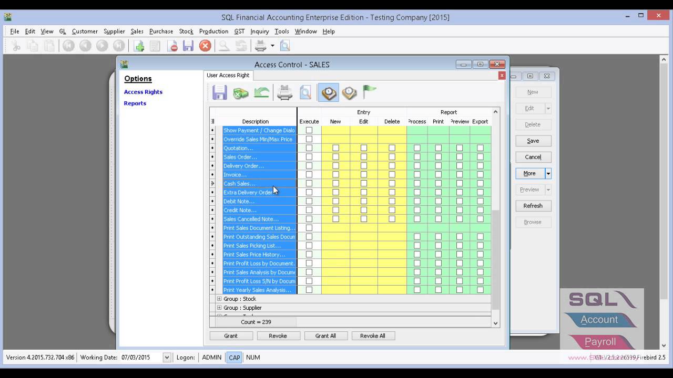Click the red Cancel X icon
This screenshot has height=378, width=673.
[205, 46]
